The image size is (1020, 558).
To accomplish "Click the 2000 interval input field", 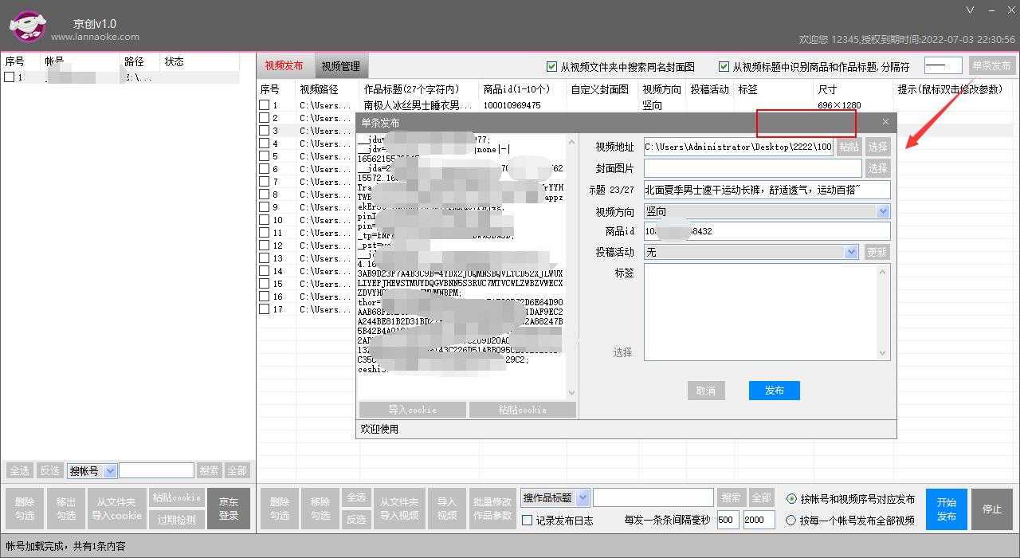I will point(759,520).
